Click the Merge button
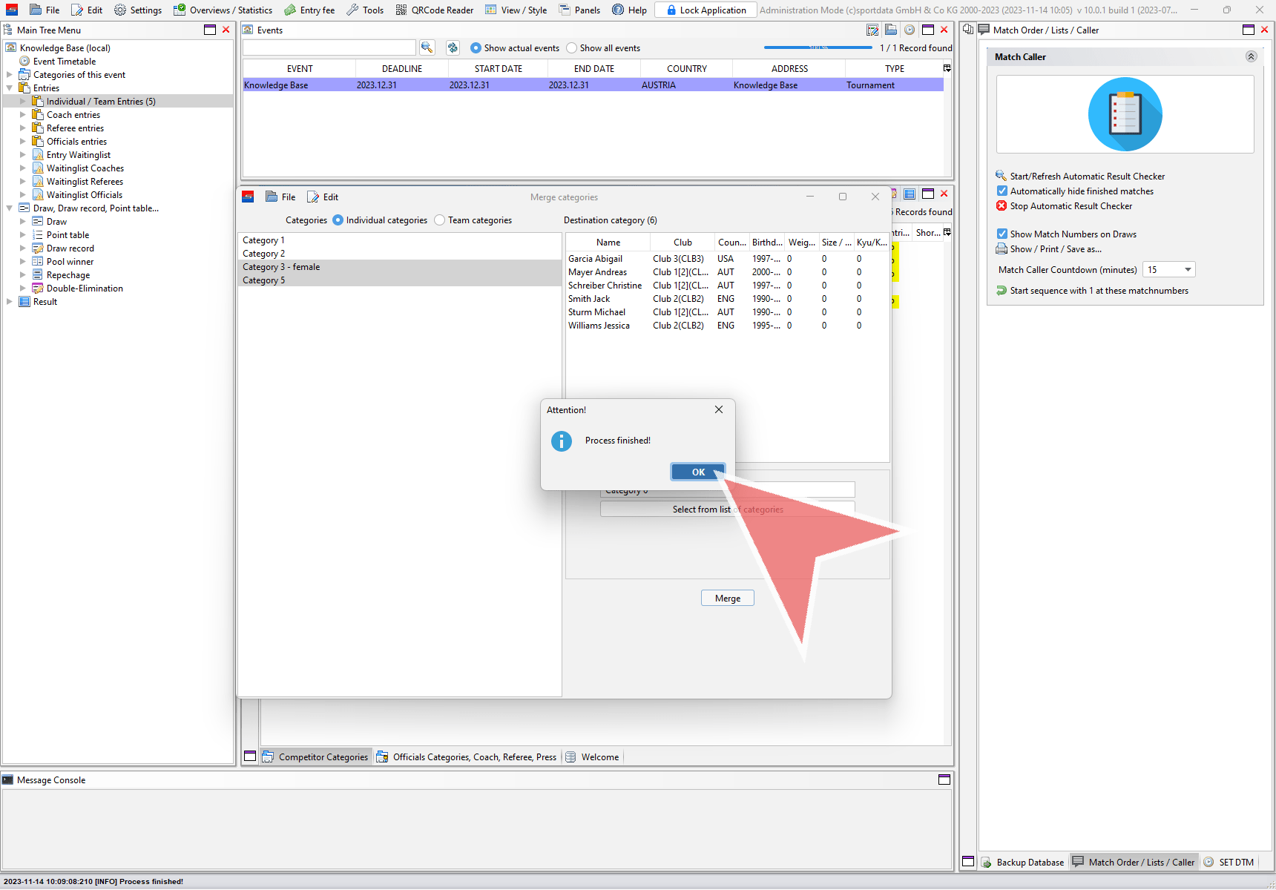The width and height of the screenshot is (1276, 890). tap(727, 599)
